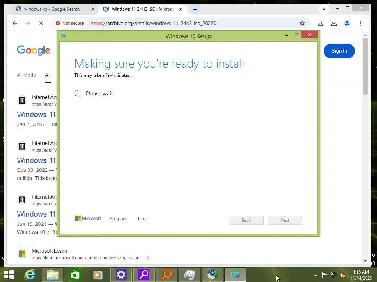
Task: Open the first Windows 11 result, Jan 7, 2025
Action: click(36, 115)
